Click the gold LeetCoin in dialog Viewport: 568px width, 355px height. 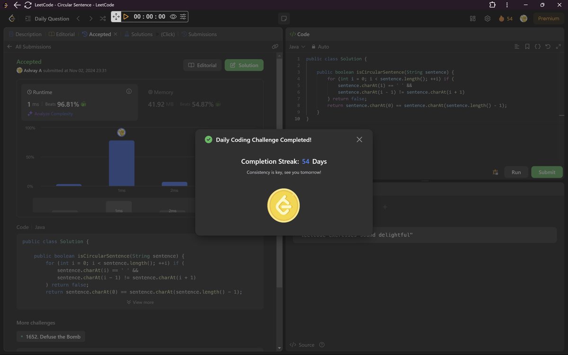tap(284, 205)
